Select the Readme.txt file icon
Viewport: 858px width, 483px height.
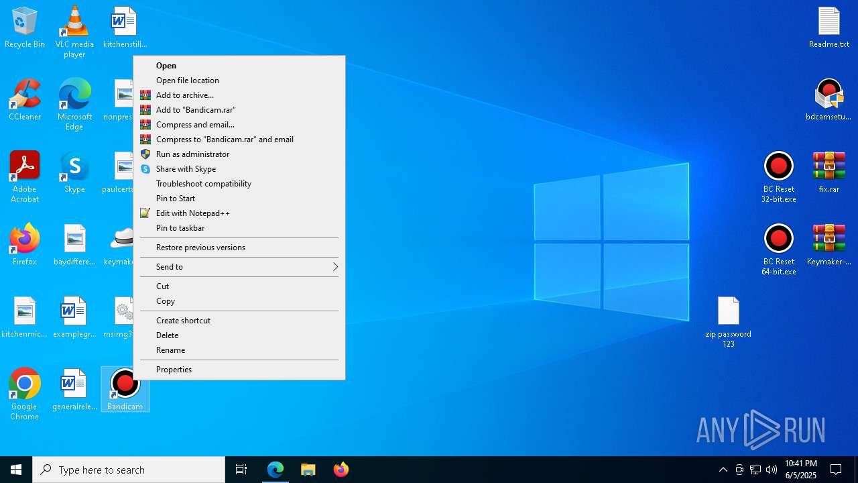829,28
